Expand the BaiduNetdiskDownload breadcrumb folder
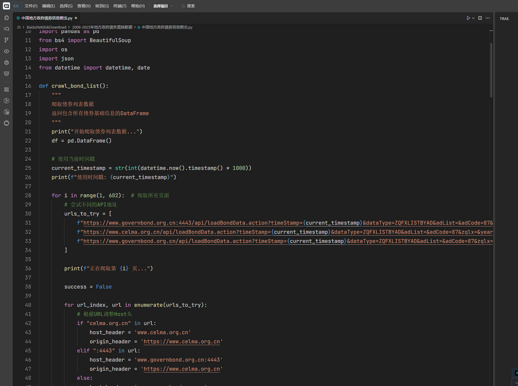The image size is (518, 386). [x=46, y=27]
